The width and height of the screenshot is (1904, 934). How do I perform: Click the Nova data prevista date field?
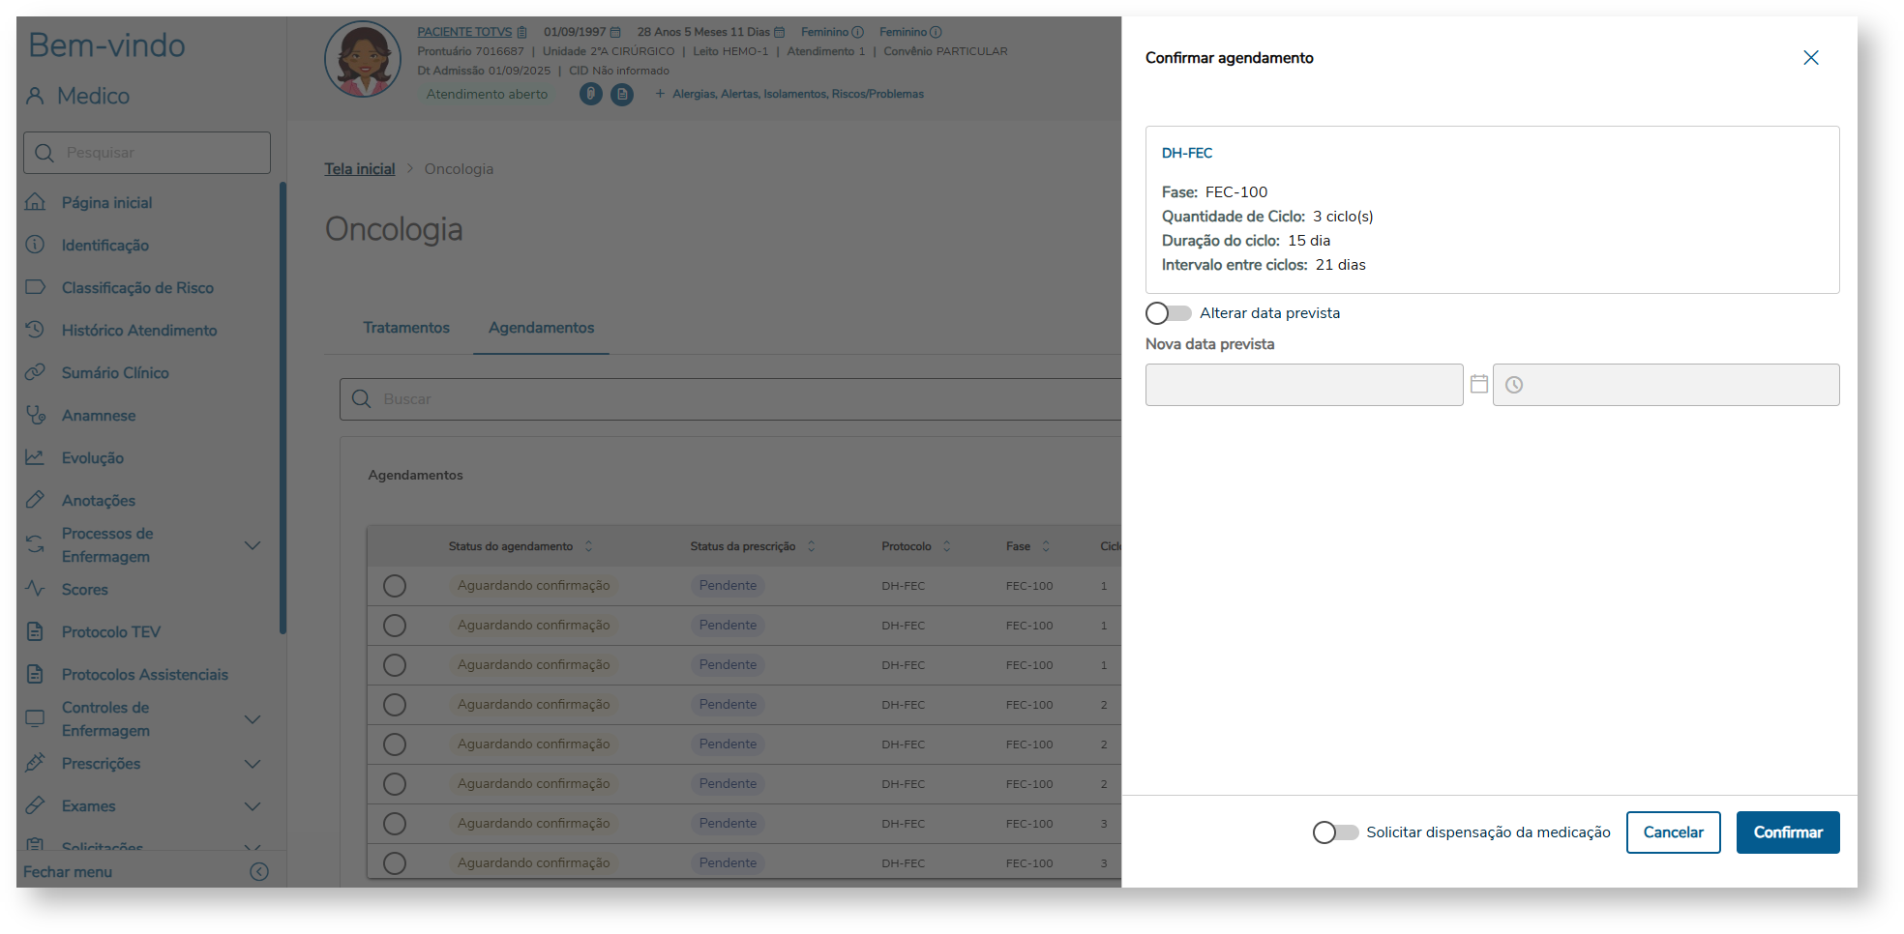click(x=1303, y=385)
